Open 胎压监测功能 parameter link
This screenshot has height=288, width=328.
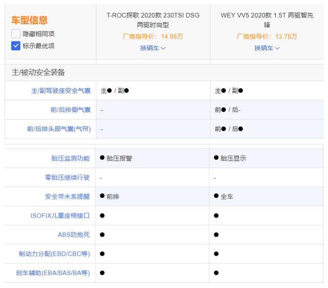tap(71, 158)
